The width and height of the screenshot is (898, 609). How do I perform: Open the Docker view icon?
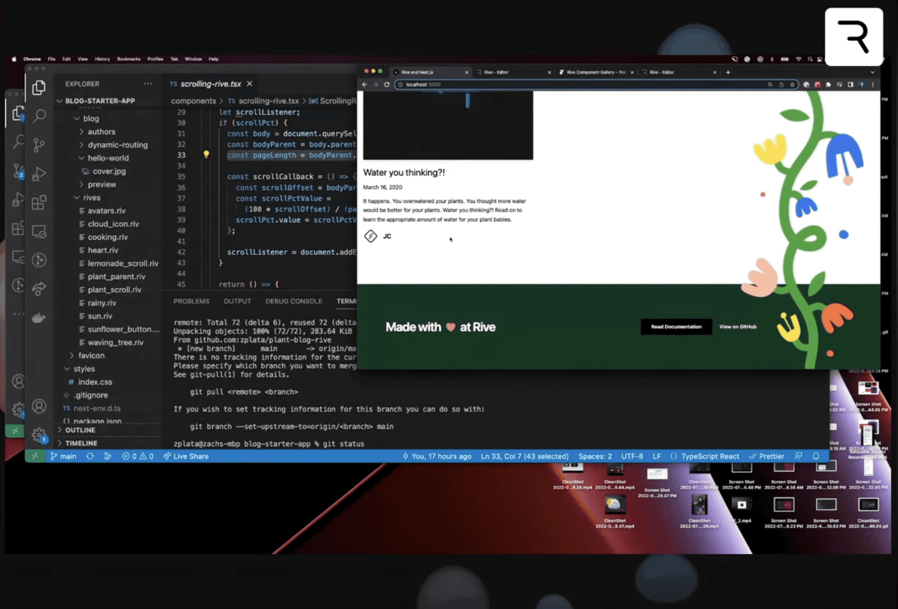pyautogui.click(x=39, y=318)
